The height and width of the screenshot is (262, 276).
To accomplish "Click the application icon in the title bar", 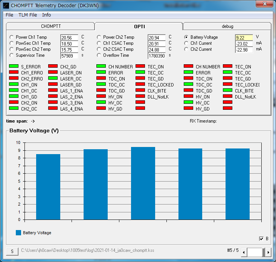I will tap(6, 6).
